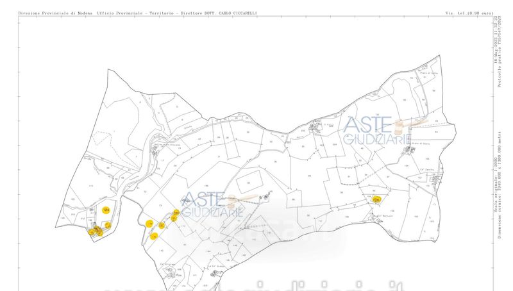The image size is (513, 291).
Task: Select the bottommost yellow marker in the central group
Action: pos(155,237)
